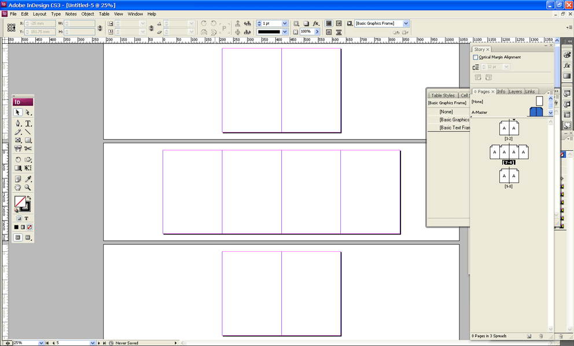Open the effects fx button in control panel
Viewport: 574px width, 346px height.
[x=316, y=23]
